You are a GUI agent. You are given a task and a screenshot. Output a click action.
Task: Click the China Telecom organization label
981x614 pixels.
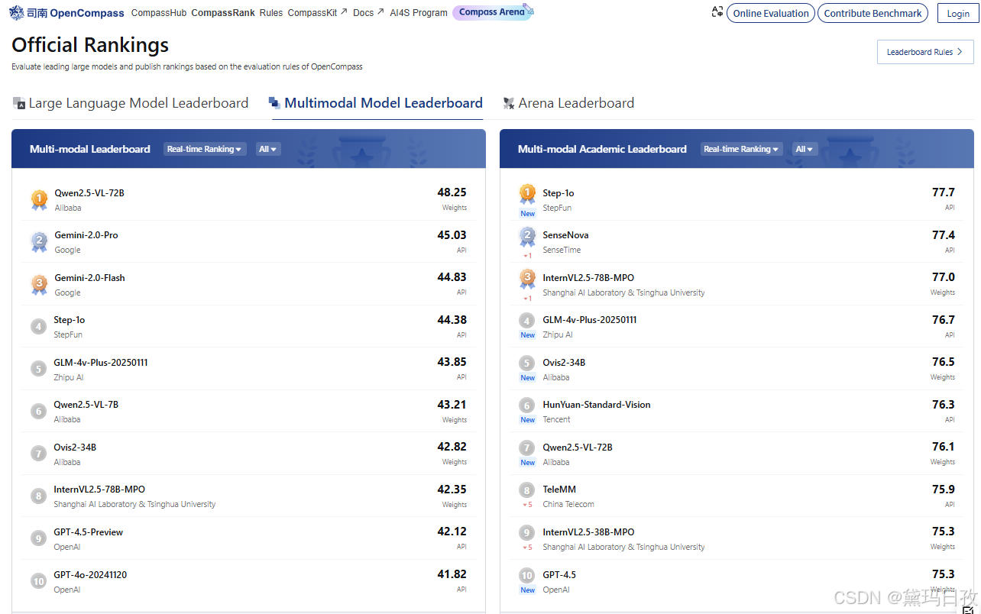pos(568,504)
